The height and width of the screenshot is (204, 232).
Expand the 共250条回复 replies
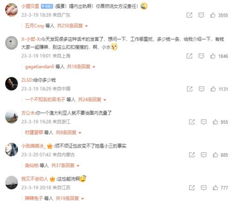(72, 25)
